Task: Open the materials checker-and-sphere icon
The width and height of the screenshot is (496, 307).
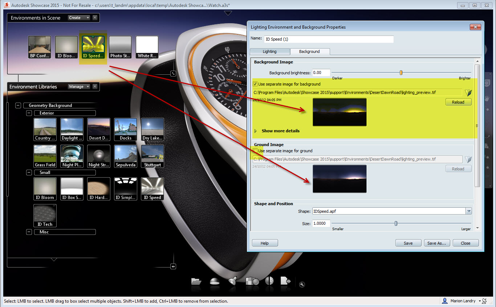Action: pos(252,281)
